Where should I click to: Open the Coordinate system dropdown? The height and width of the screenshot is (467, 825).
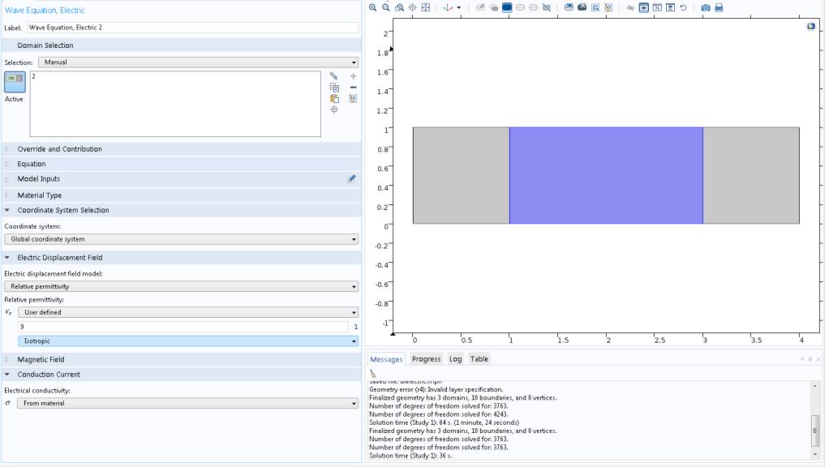tap(182, 239)
